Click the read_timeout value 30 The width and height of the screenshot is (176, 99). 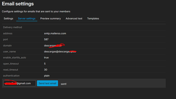point(46,70)
